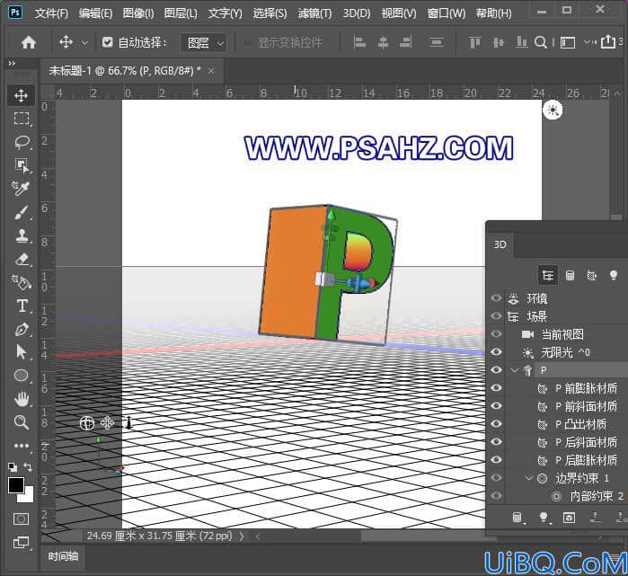Change screen mode icon
Image resolution: width=628 pixels, height=576 pixels.
[21, 543]
